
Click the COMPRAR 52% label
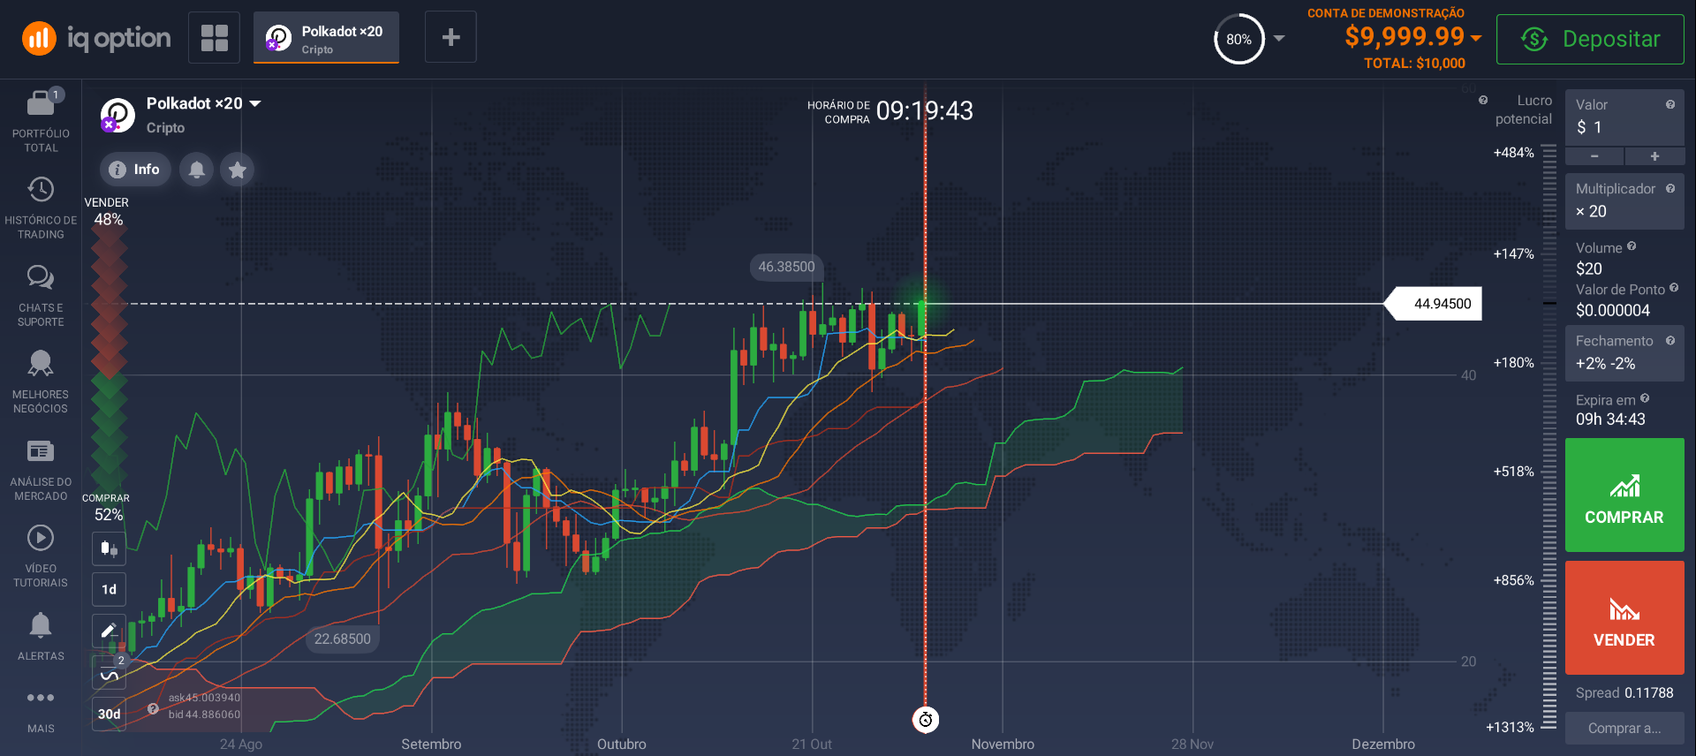tap(107, 507)
